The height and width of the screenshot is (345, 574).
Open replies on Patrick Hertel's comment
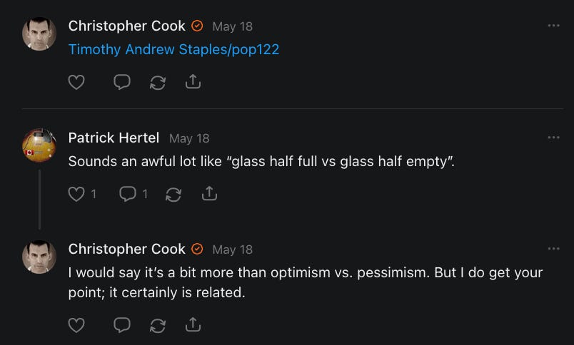point(128,194)
